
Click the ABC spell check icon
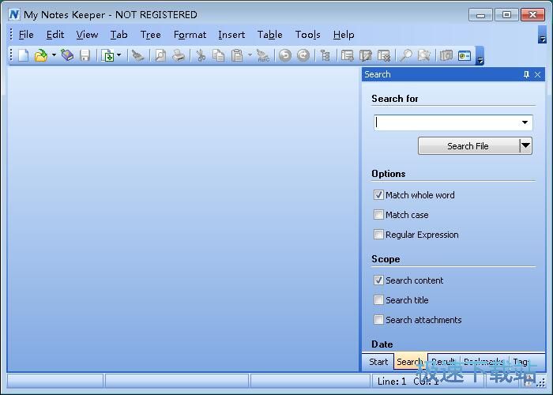tap(263, 55)
